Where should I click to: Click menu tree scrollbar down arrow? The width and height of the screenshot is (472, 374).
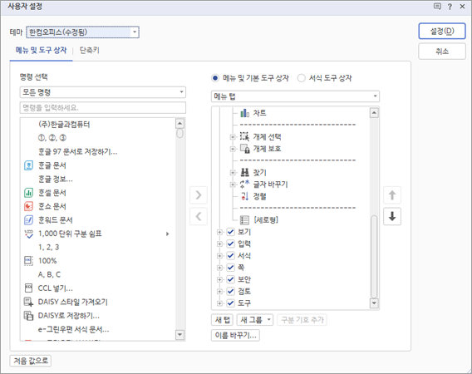374,303
